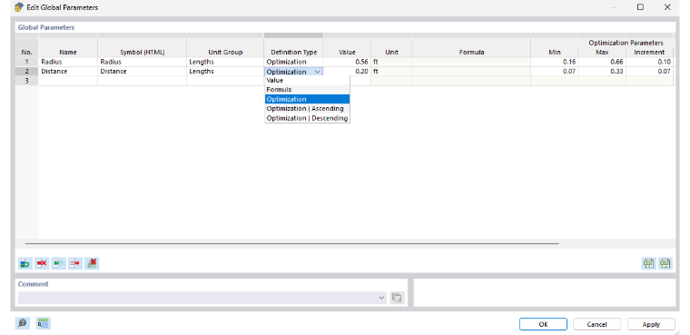Select Optimization | Ascending option
The height and width of the screenshot is (335, 690).
307,108
